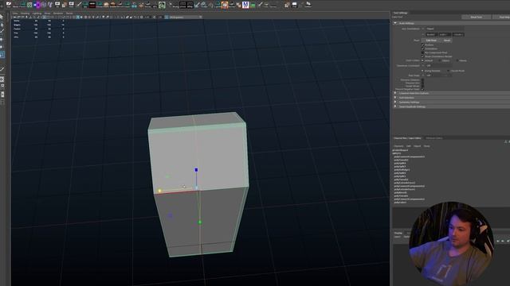Collapse the Scale Settings section

click(395, 23)
